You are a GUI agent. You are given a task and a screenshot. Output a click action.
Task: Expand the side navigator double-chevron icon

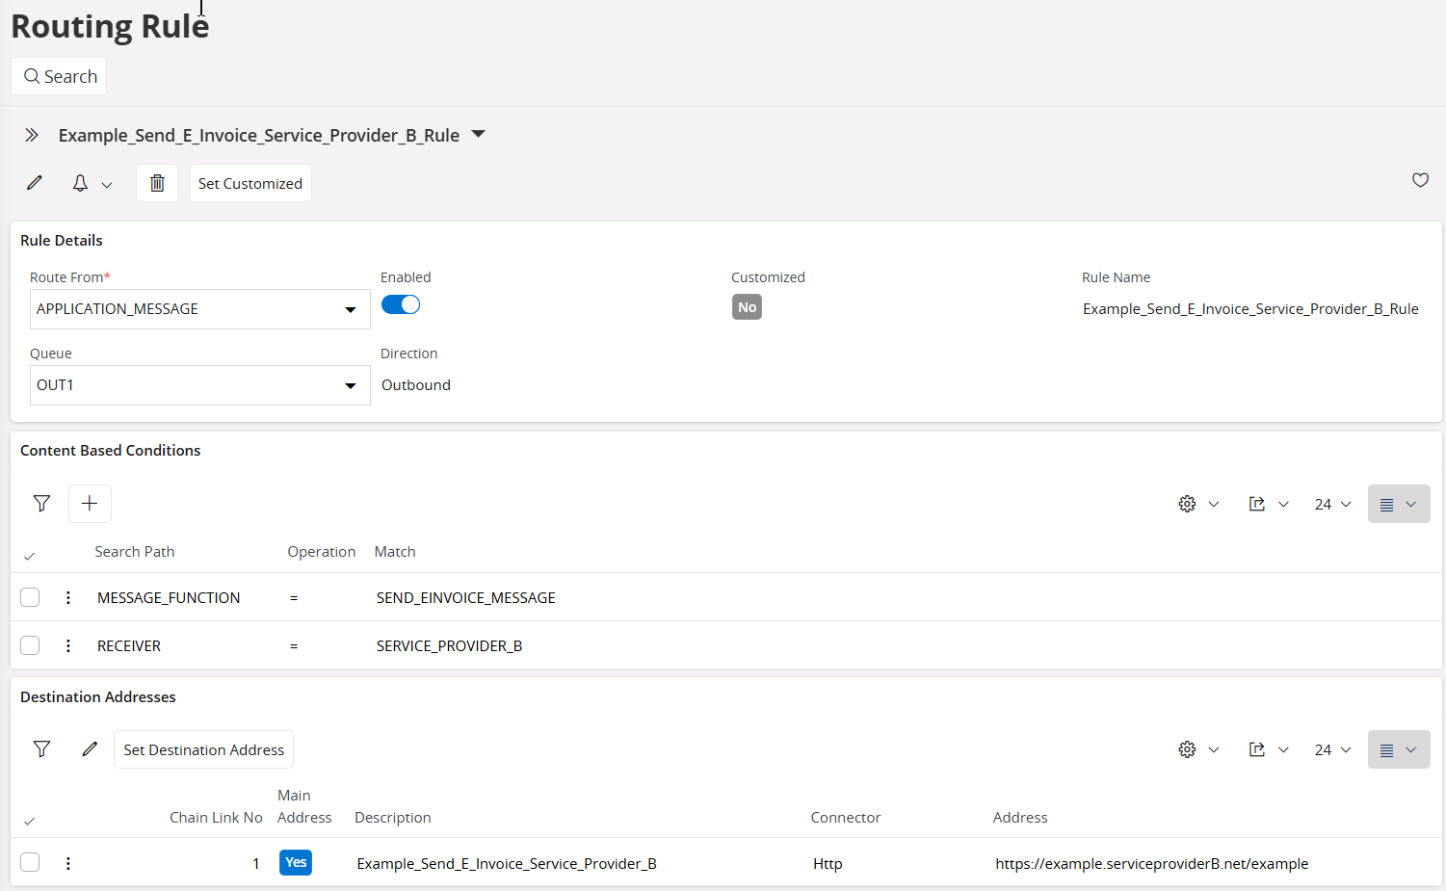click(x=32, y=135)
